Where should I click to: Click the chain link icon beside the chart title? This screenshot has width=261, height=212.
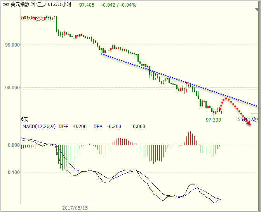[5, 4]
